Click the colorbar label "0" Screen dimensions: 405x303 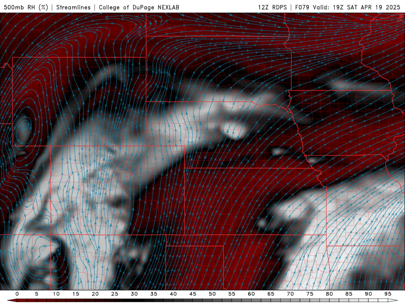[17, 294]
